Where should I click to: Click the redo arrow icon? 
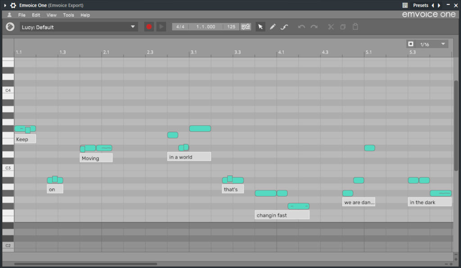[314, 27]
